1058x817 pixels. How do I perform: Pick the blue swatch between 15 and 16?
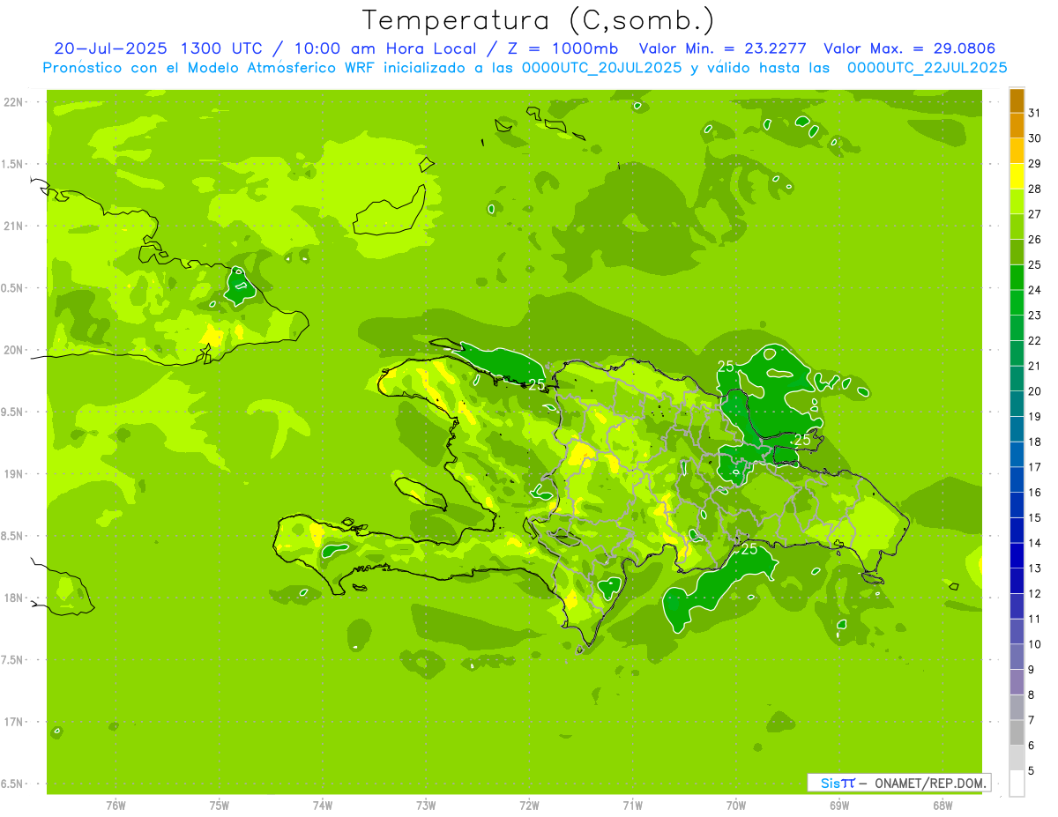[1017, 505]
